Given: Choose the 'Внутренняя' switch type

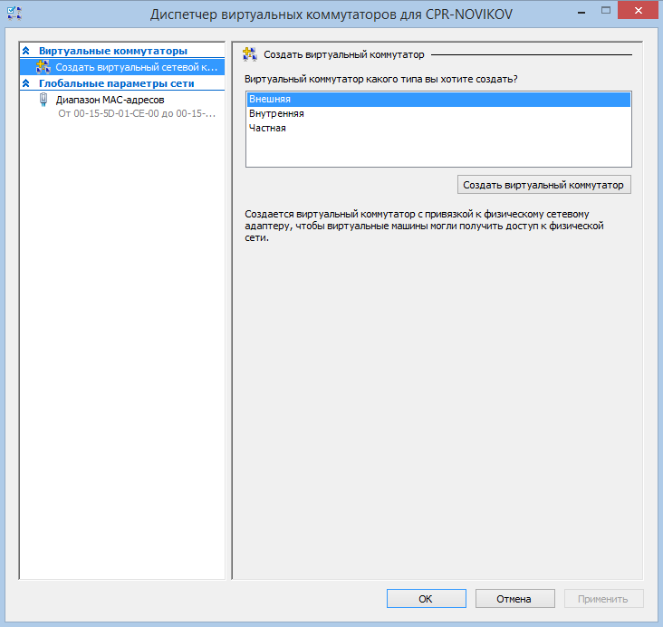Looking at the screenshot, I should tap(276, 113).
